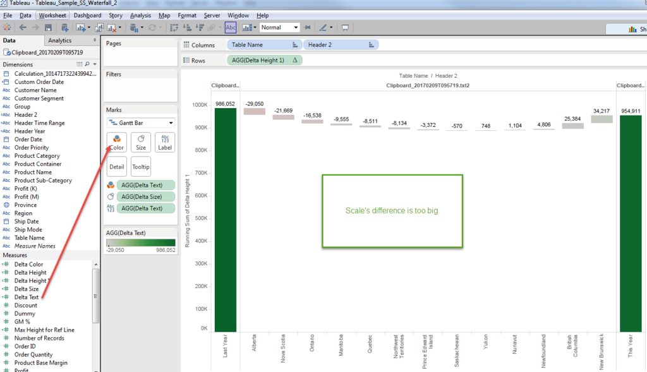This screenshot has height=372, width=647.
Task: Open the Normal fit view dropdown
Action: (x=296, y=28)
